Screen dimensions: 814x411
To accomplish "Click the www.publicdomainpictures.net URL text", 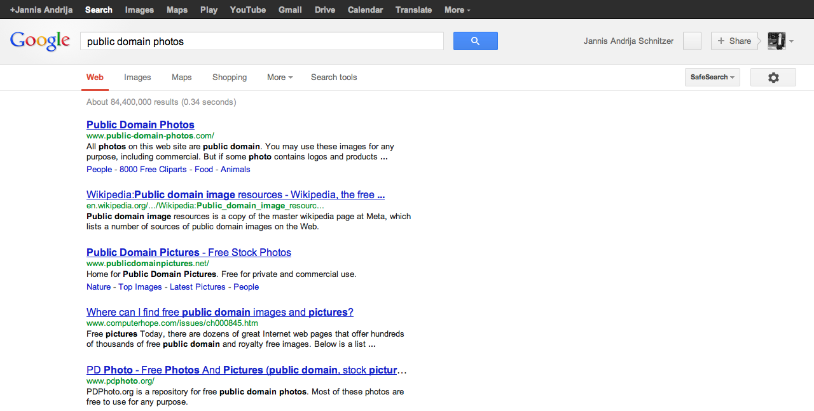I will coord(148,264).
